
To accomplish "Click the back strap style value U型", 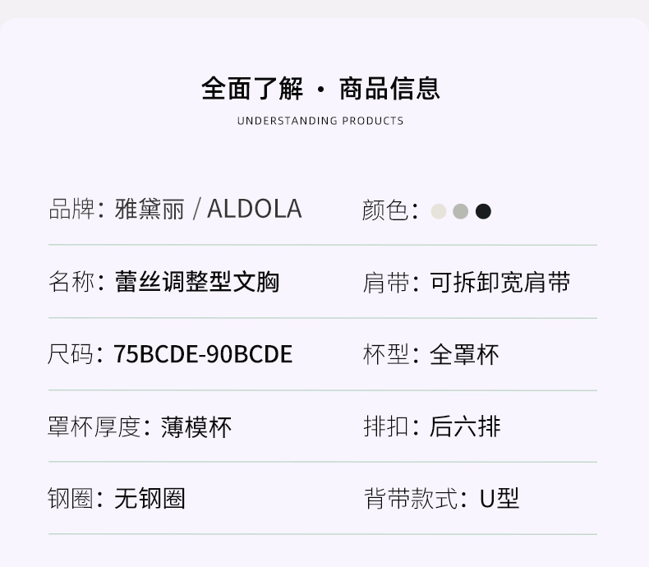I will 499,498.
